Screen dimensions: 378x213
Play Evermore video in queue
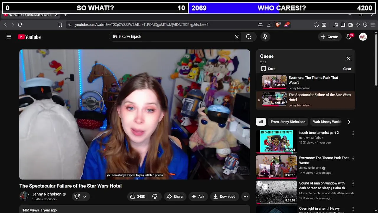point(305,83)
